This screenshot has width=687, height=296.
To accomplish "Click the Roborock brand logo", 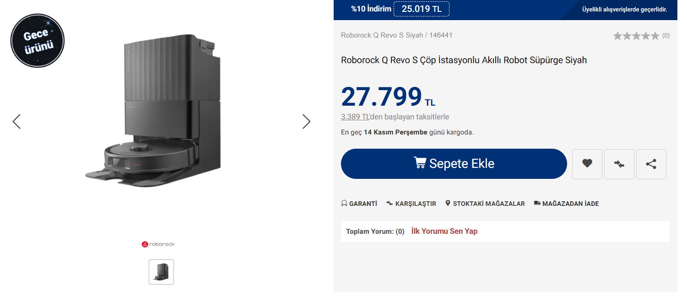I will [158, 244].
